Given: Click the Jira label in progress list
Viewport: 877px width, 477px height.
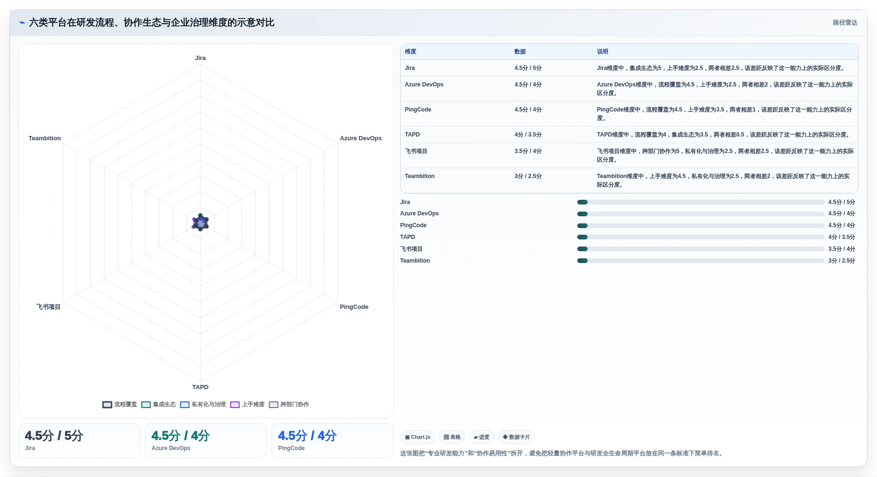Looking at the screenshot, I should coord(405,202).
